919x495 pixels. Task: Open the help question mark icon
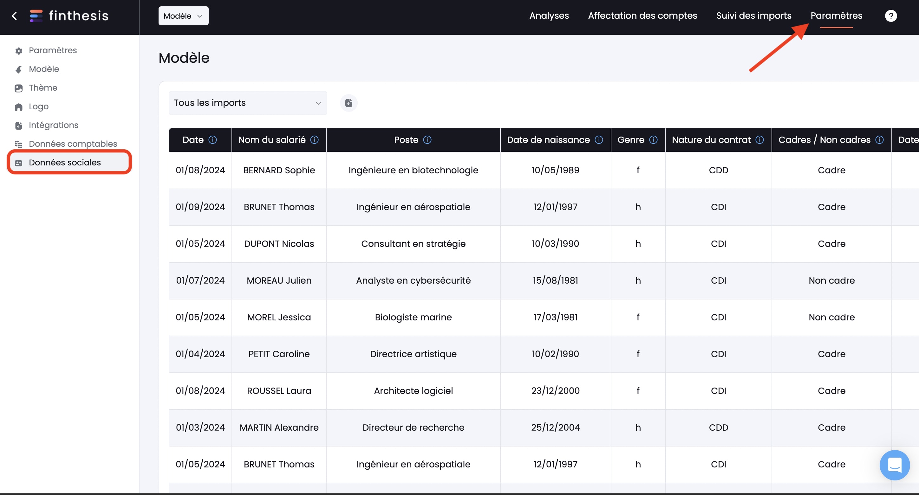891,16
